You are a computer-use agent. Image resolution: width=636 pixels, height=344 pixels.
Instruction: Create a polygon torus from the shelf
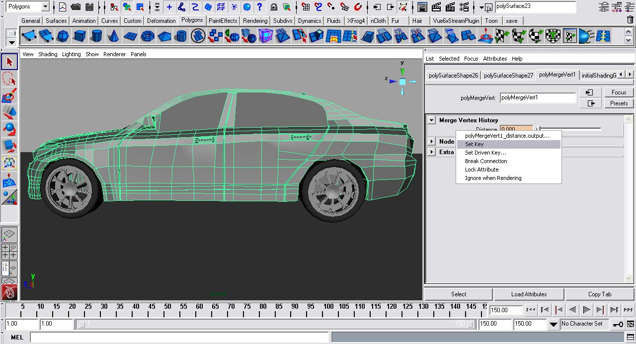tap(148, 36)
